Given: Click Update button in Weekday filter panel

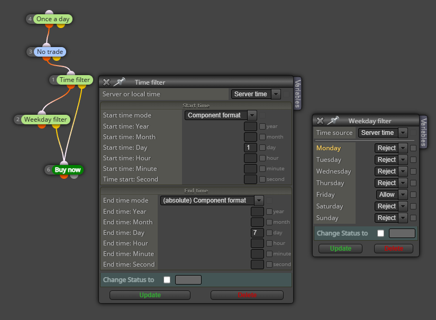Looking at the screenshot, I should (340, 248).
